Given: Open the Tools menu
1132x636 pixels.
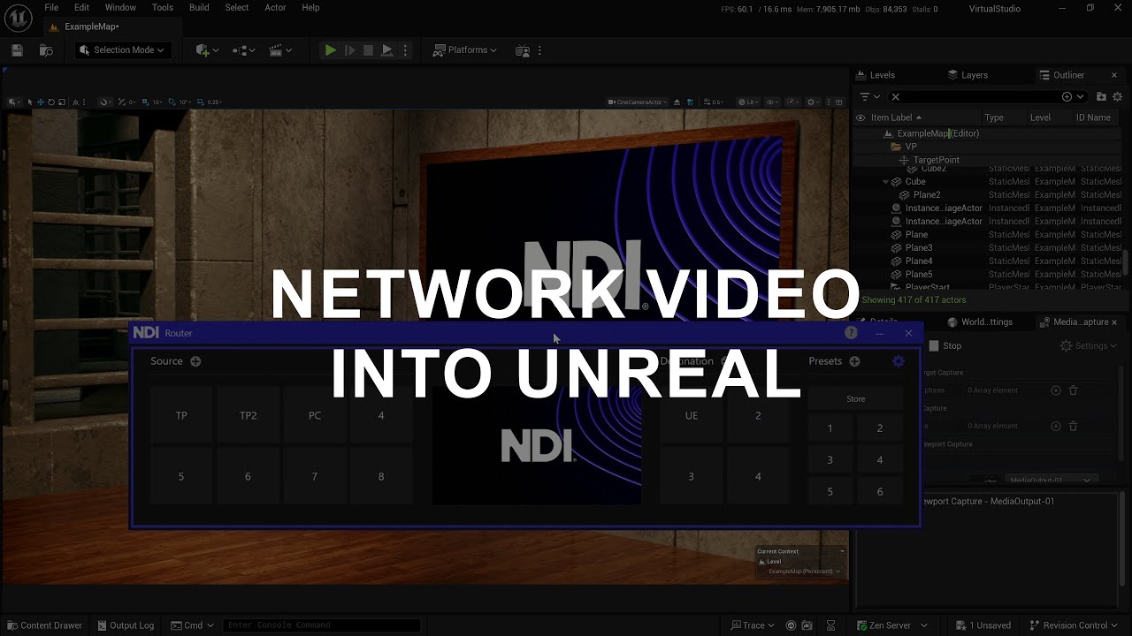Looking at the screenshot, I should 163,7.
